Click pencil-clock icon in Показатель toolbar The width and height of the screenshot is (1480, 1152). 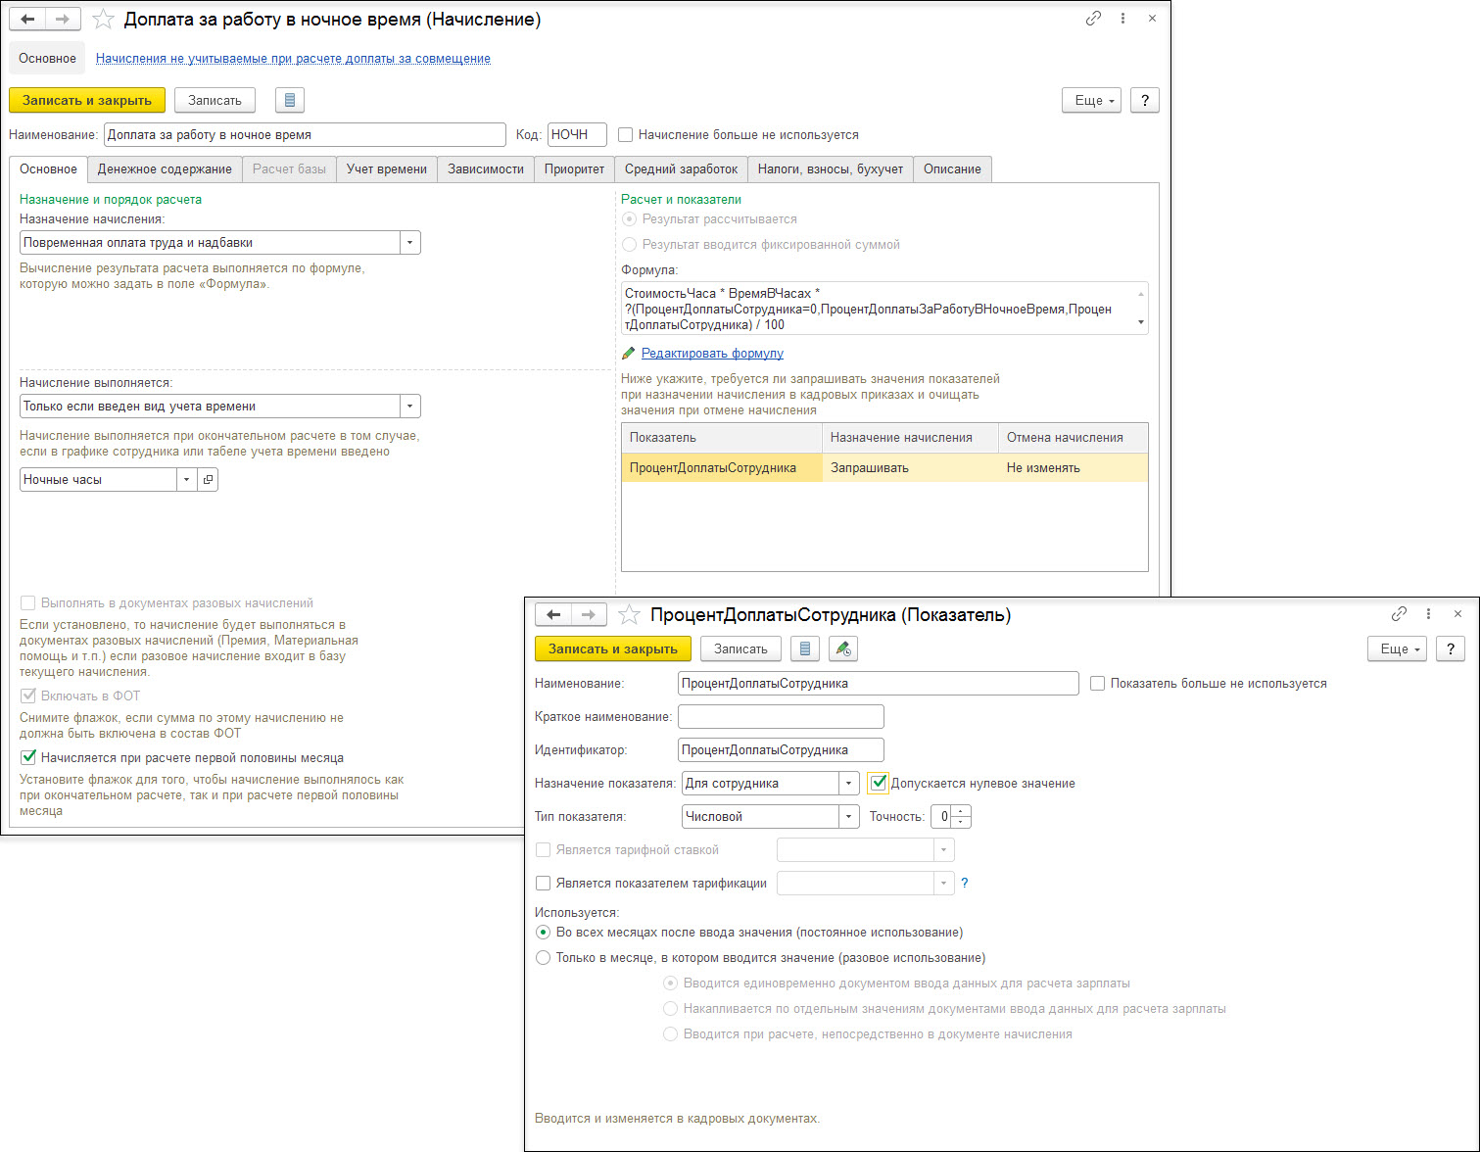coord(843,648)
